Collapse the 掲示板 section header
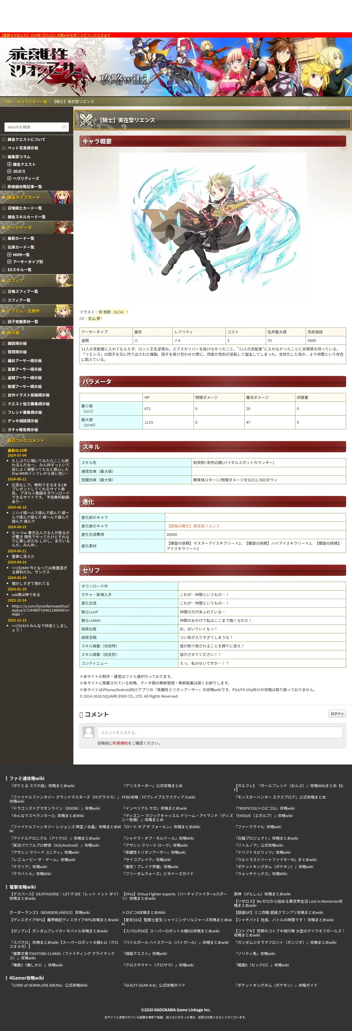Image resolution: width=352 pixels, height=1031 pixels. click(x=36, y=333)
